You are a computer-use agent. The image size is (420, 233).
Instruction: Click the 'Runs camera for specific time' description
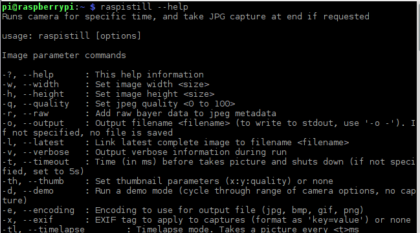(186, 17)
